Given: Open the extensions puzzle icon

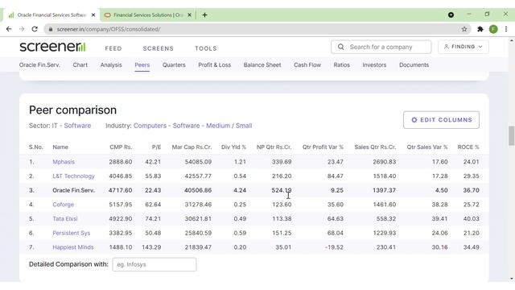Looking at the screenshot, I should pos(480,29).
